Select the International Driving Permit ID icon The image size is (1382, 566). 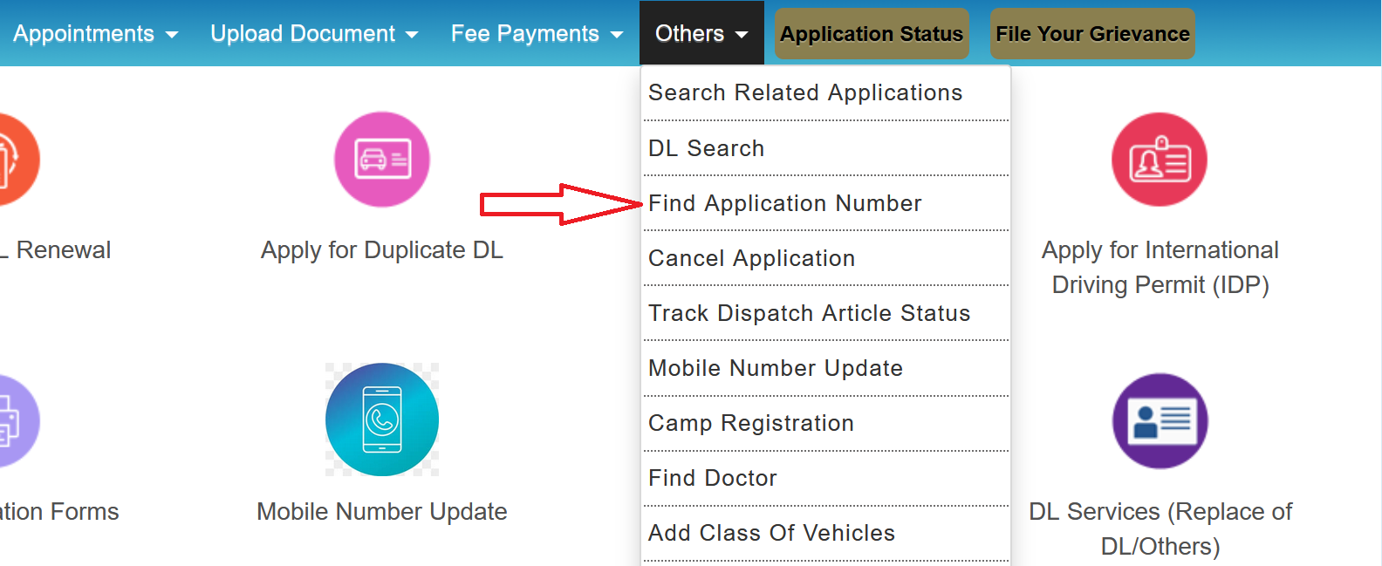tap(1160, 160)
